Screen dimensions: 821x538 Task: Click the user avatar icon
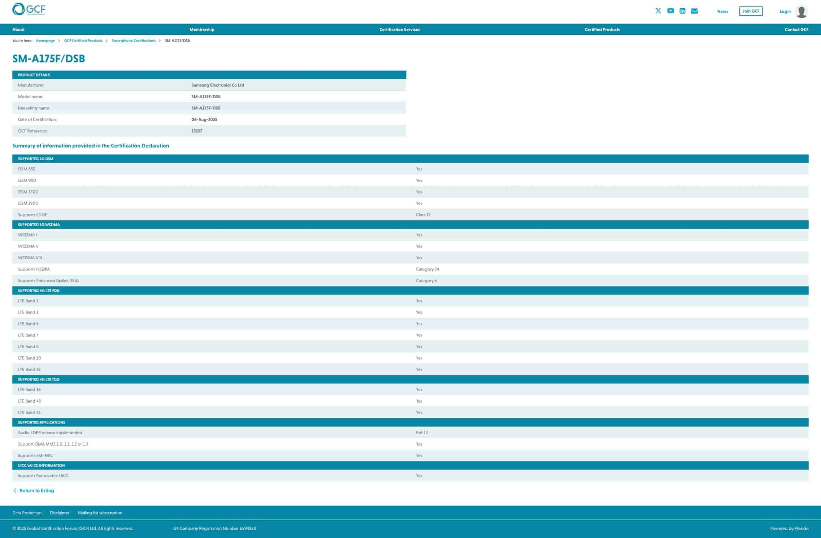(801, 11)
